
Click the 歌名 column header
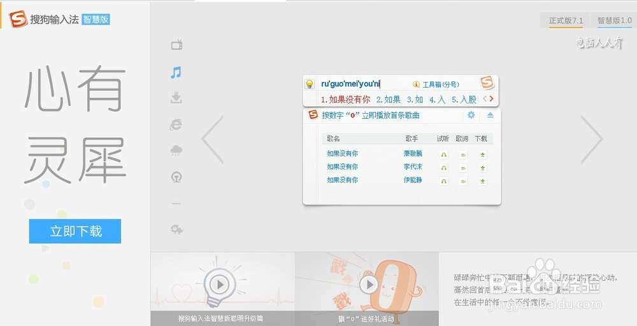pos(333,139)
